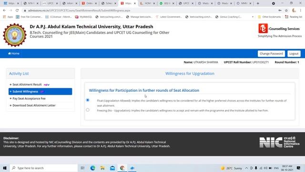Expand the bookmarks overflow arrow
Screen dimensions: 305x172
[253, 17]
